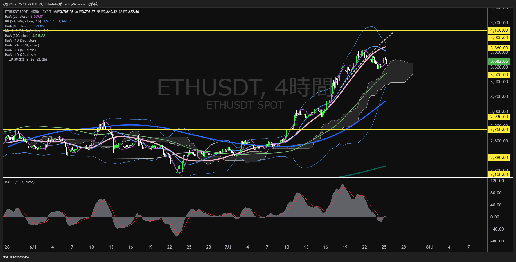Image resolution: width=516 pixels, height=262 pixels.
Task: Click the 120.00 MACD axis value
Action: point(497,181)
